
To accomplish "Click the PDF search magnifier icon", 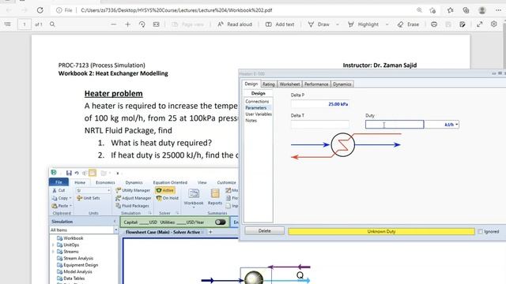I will tap(52, 24).
